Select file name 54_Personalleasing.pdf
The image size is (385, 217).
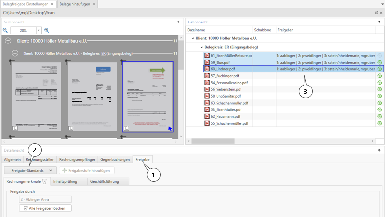click(229, 83)
